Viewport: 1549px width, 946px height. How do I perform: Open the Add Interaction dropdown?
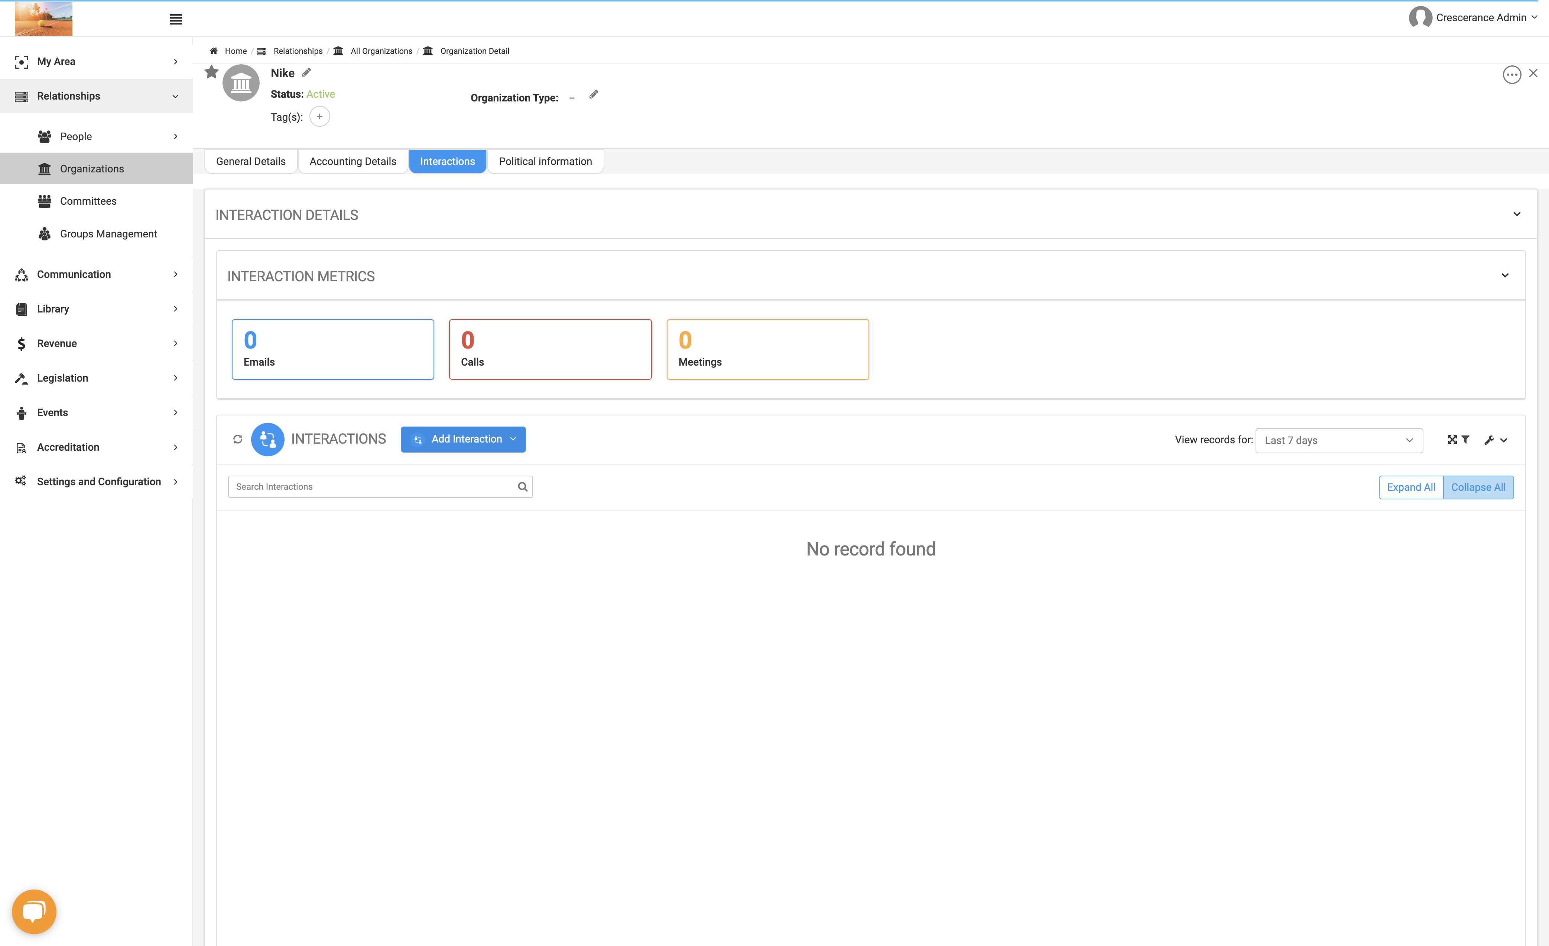pyautogui.click(x=463, y=439)
